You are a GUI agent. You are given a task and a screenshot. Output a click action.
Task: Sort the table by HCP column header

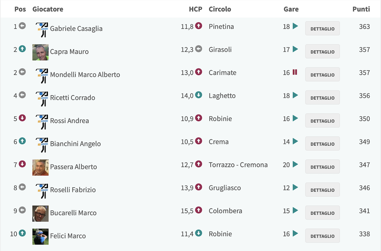pos(196,9)
